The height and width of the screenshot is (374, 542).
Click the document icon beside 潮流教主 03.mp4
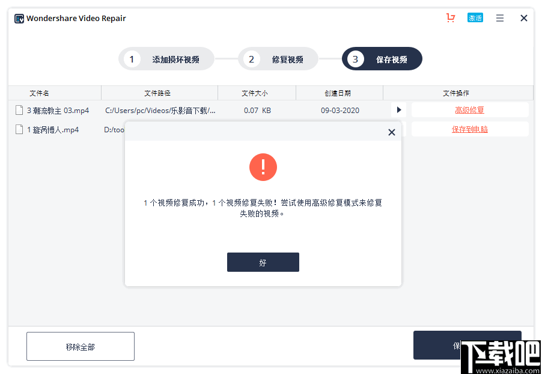click(x=19, y=109)
